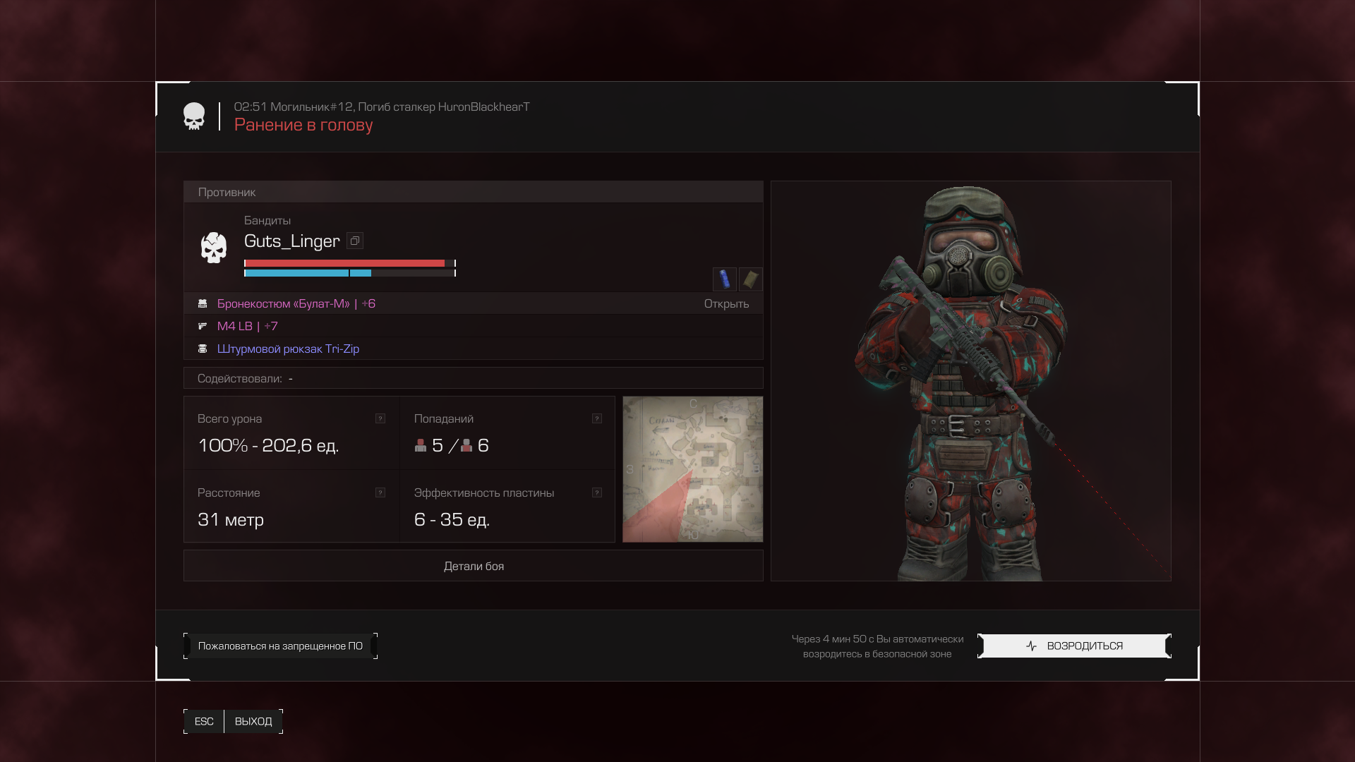Click the help icon for Расстояние
Viewport: 1355px width, 762px height.
point(380,492)
